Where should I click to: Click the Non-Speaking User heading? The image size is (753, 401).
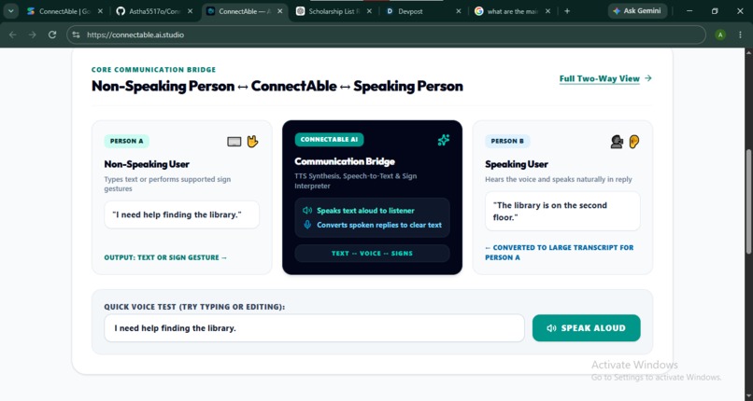147,164
